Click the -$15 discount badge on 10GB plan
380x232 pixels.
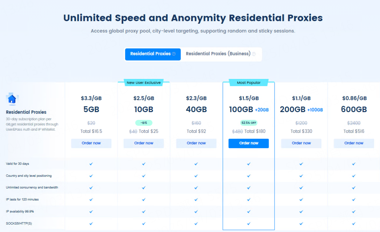(x=144, y=123)
